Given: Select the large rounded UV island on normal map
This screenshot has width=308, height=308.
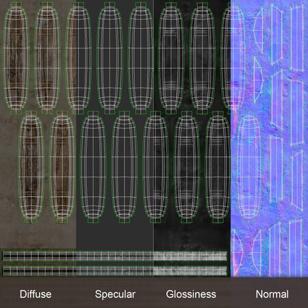Looking at the screenshot, I should click(x=249, y=167).
